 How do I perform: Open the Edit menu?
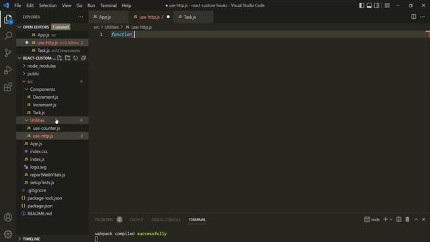click(30, 5)
